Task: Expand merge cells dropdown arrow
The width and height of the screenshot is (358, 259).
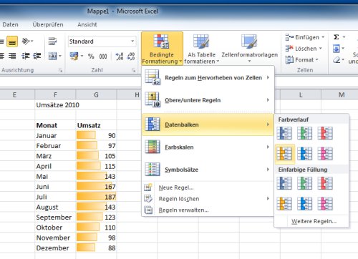Action: [60, 57]
